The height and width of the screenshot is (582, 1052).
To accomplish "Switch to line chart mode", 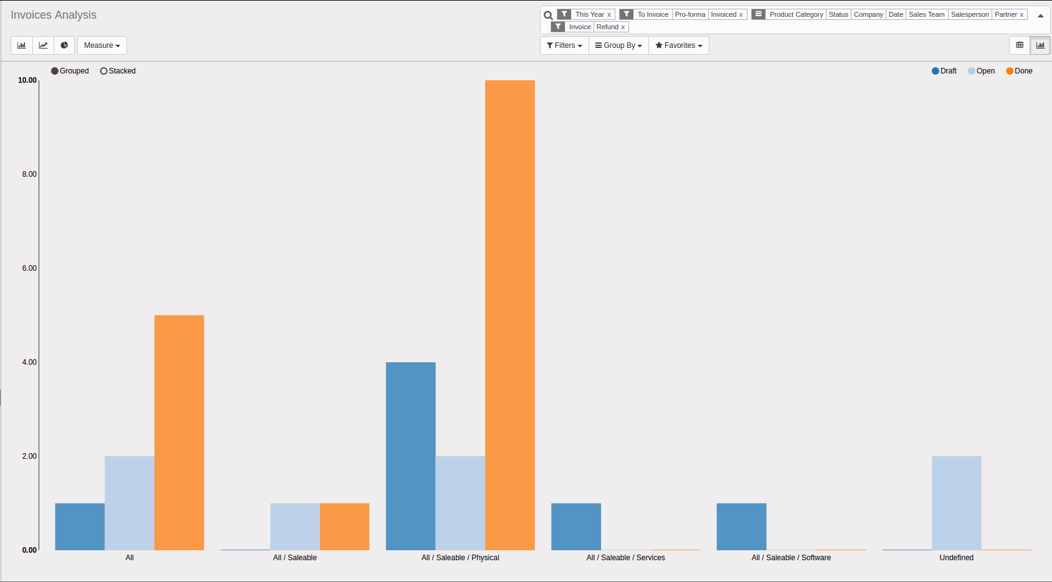I will (43, 45).
